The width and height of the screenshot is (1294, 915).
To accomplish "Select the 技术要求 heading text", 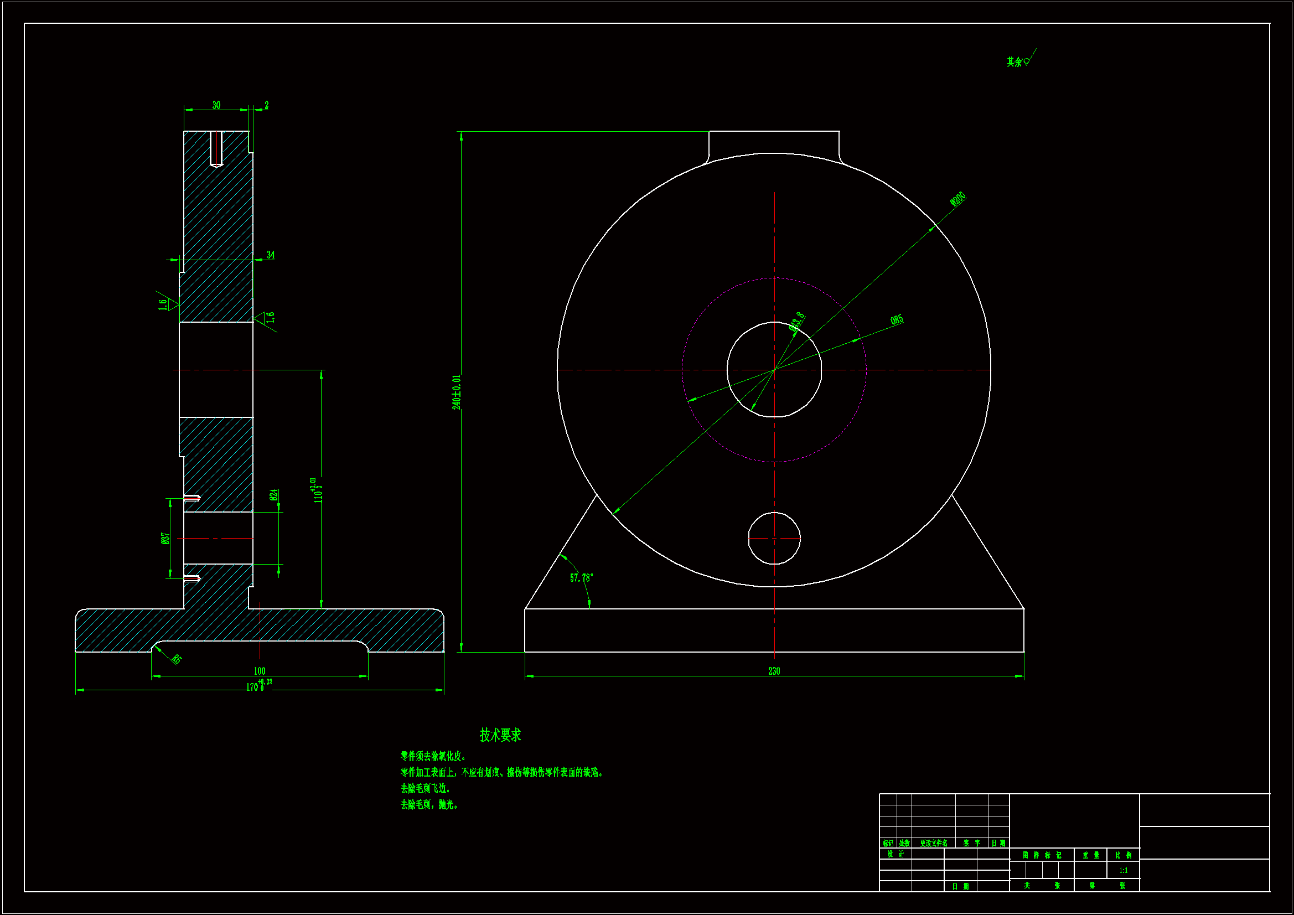I will pos(500,735).
